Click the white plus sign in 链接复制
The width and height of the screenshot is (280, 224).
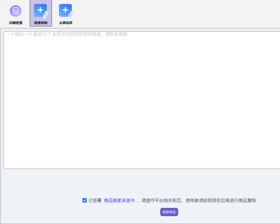[x=40, y=10]
